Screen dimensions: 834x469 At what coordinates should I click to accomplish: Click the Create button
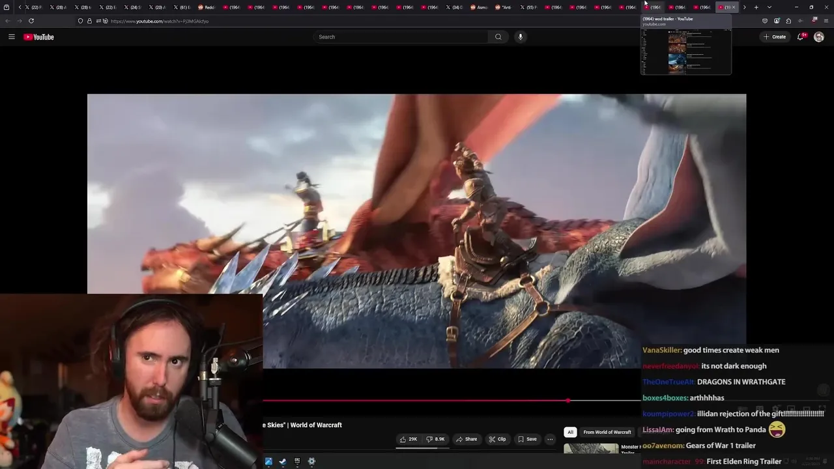point(775,36)
